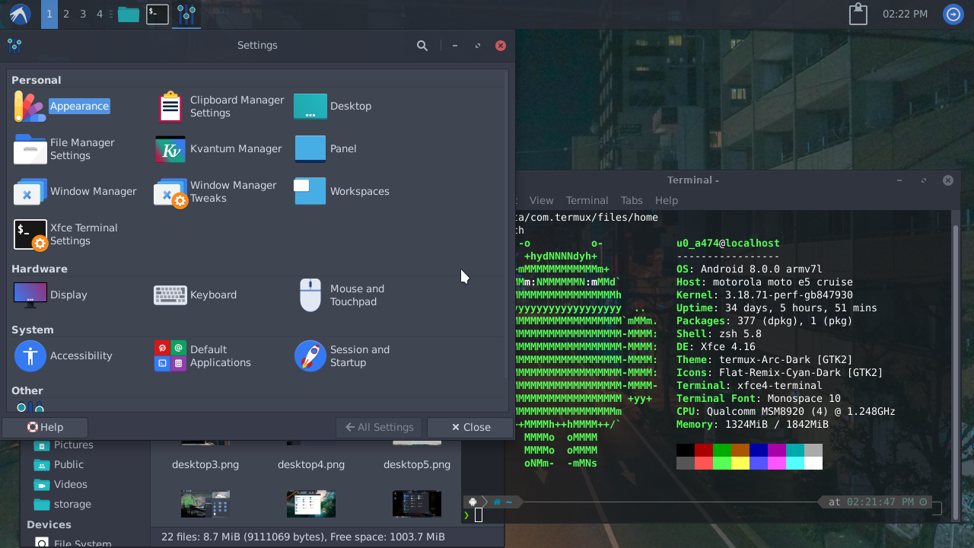Switch to workspace 1

[49, 14]
